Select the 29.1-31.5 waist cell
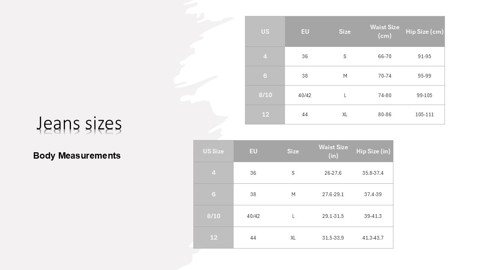 (x=333, y=216)
